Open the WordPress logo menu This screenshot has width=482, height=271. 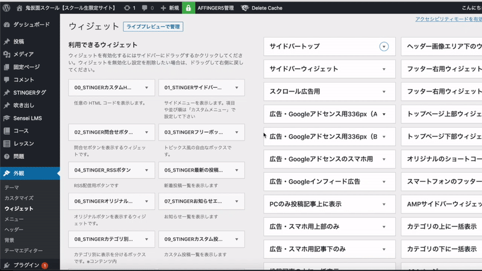(x=7, y=8)
